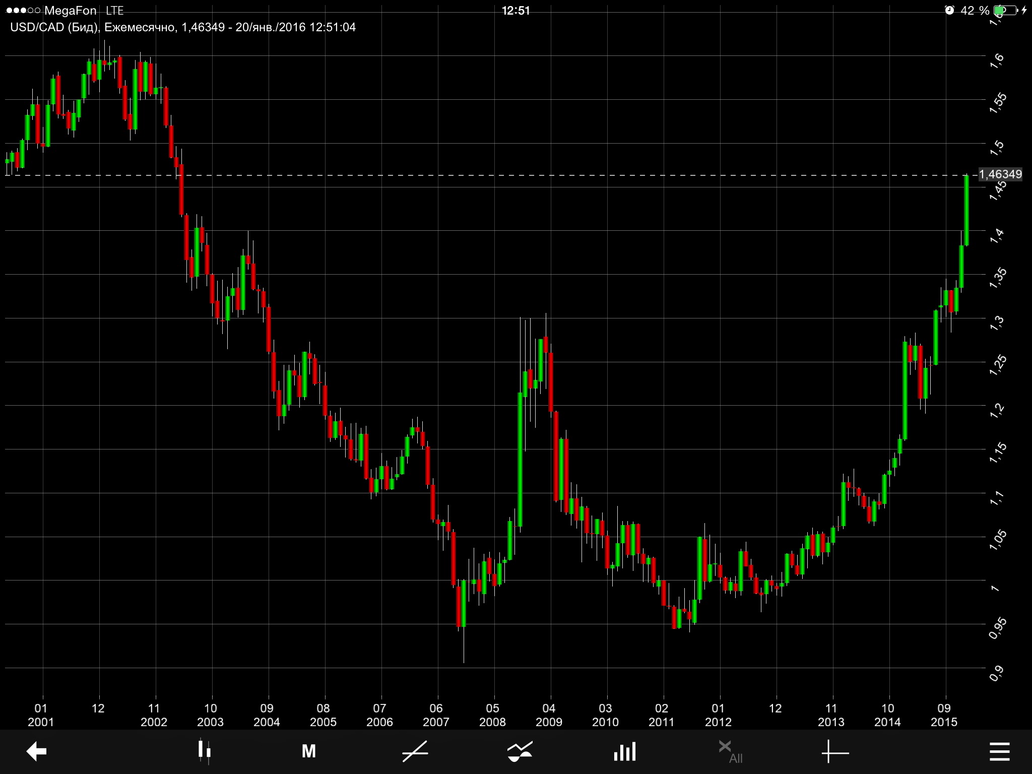The image size is (1032, 774).
Task: Tap the 10 2014 date label
Action: click(887, 715)
